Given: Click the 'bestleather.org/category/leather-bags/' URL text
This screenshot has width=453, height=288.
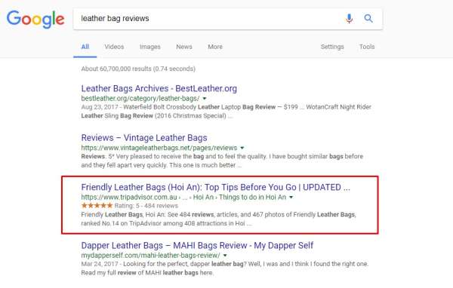Looking at the screenshot, I should (x=140, y=99).
